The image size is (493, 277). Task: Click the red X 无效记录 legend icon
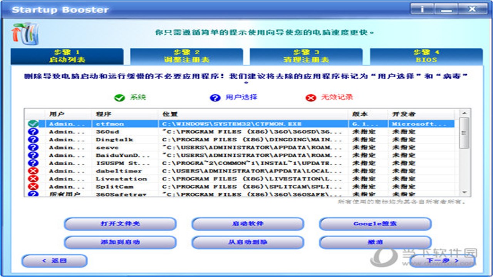click(311, 98)
